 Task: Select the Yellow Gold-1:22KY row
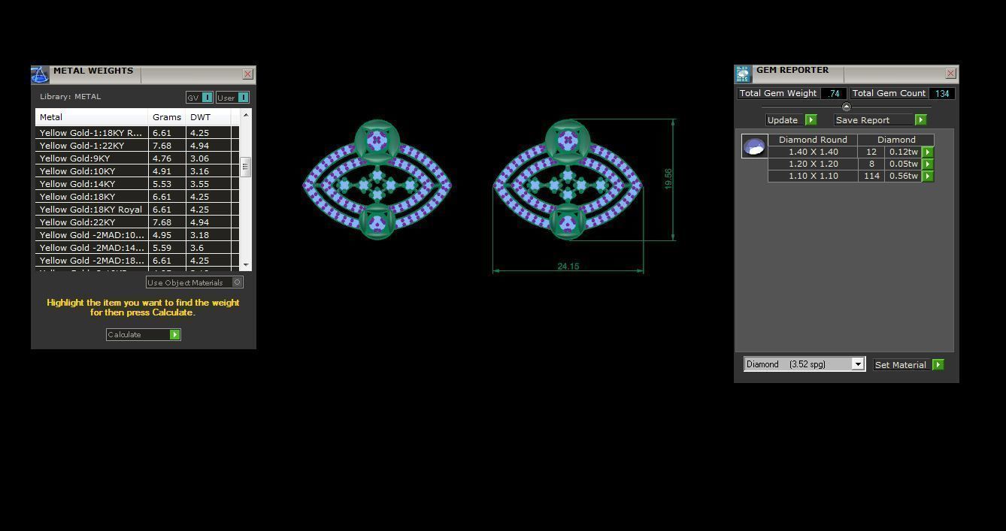point(137,146)
